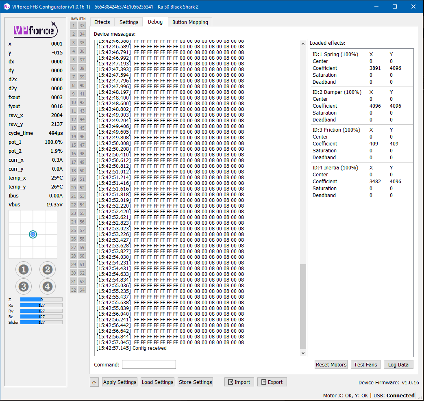Click the temp_y value 26°C

coord(57,187)
